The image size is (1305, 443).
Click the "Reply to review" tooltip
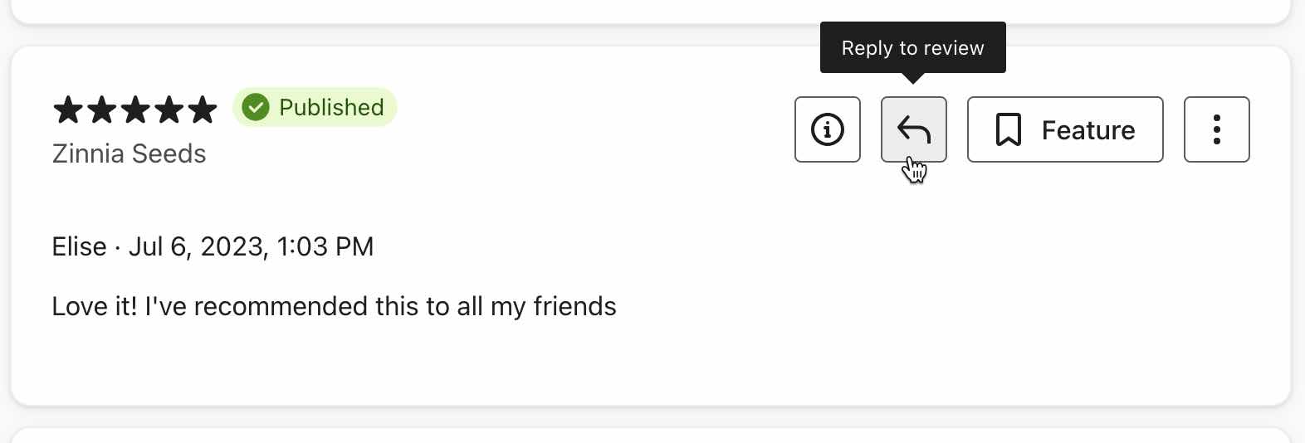click(x=912, y=48)
